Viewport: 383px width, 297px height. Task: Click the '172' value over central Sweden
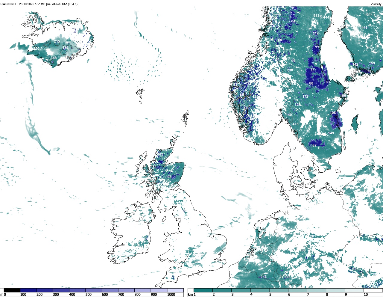pyautogui.click(x=305, y=97)
